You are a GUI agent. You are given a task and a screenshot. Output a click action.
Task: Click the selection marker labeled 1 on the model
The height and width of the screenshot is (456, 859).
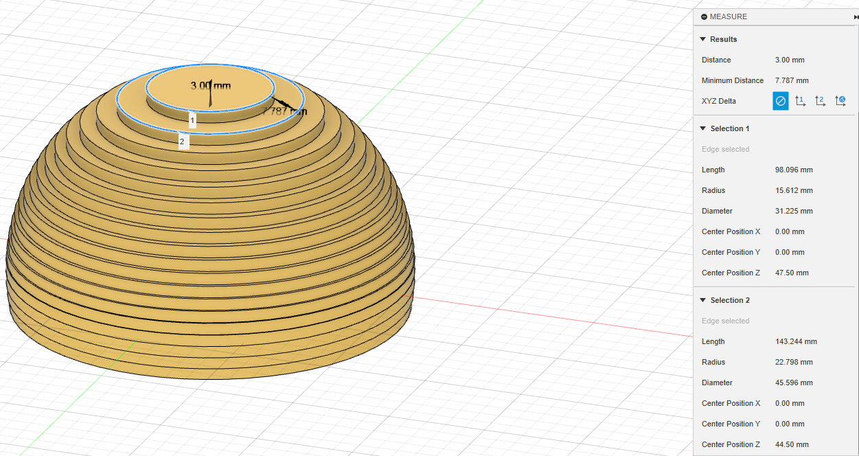(x=192, y=121)
